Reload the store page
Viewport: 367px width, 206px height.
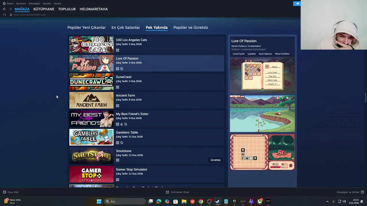(4, 15)
